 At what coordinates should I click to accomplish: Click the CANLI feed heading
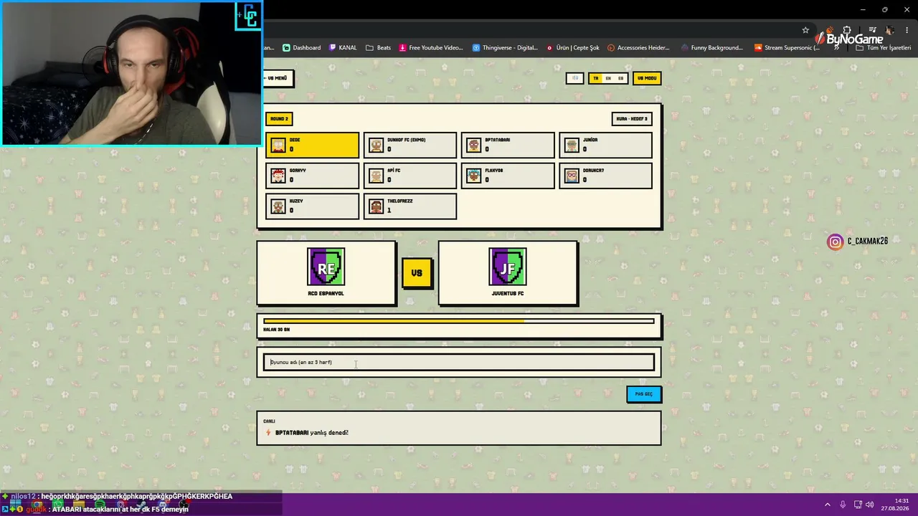(x=269, y=421)
